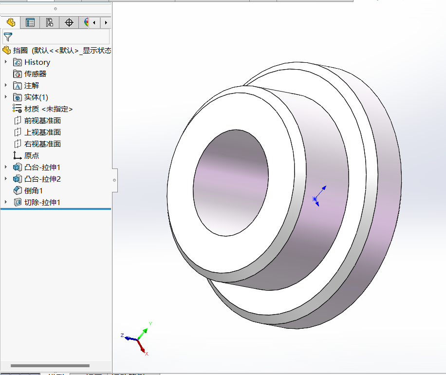Click the panel collapse handle
The height and width of the screenshot is (375, 446).
point(114,180)
